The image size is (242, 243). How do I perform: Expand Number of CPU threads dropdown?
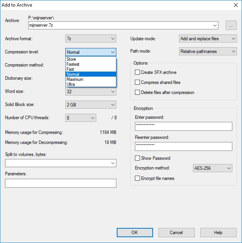tap(81, 118)
